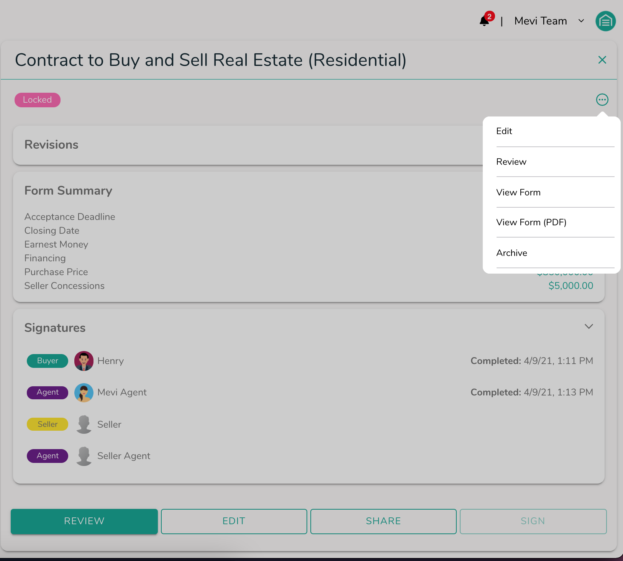623x561 pixels.
Task: Click the Financing label
Action: coord(45,258)
